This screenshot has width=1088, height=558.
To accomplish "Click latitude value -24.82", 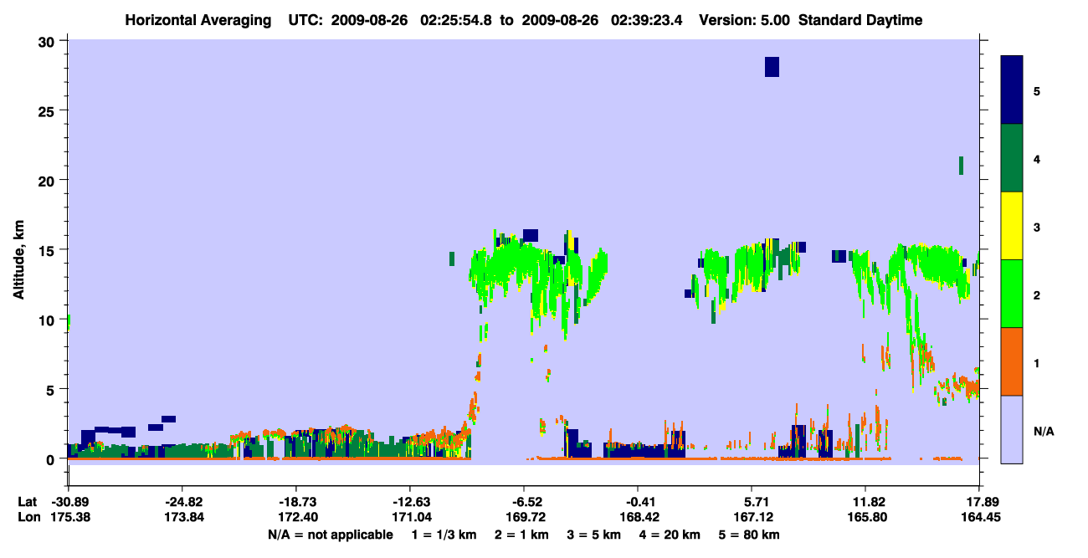I will click(182, 502).
